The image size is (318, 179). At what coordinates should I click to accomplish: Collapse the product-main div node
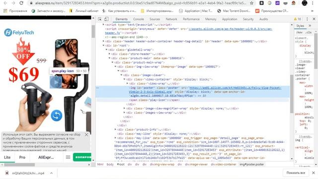point(109,58)
